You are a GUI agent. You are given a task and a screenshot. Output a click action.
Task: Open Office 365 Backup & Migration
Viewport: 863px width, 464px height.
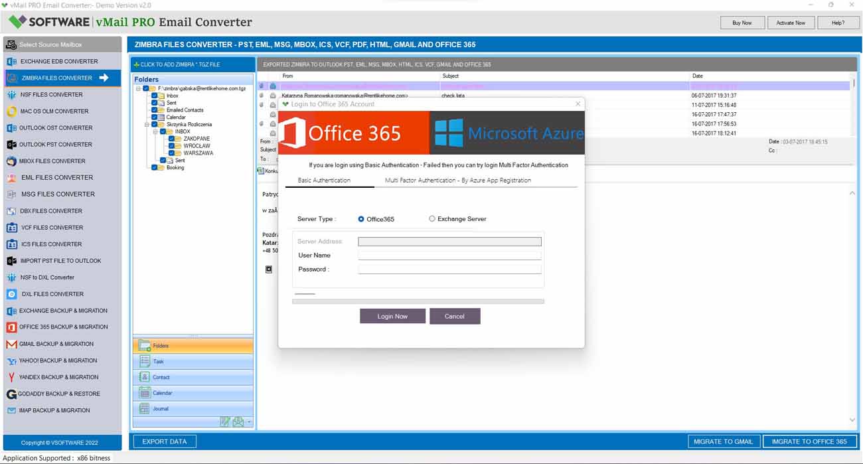pyautogui.click(x=62, y=327)
